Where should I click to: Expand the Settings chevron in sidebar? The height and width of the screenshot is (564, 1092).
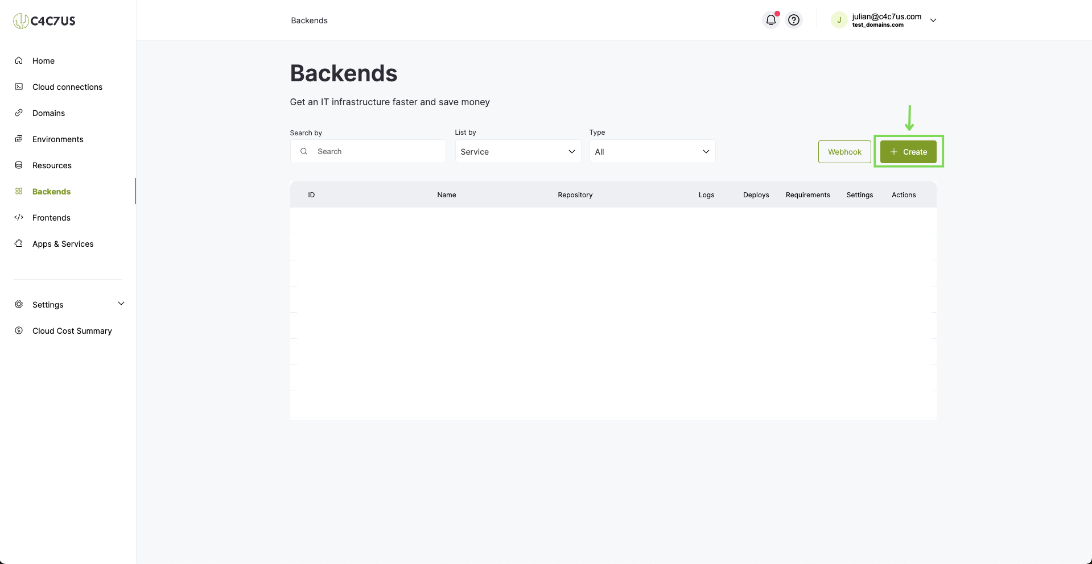pos(121,304)
